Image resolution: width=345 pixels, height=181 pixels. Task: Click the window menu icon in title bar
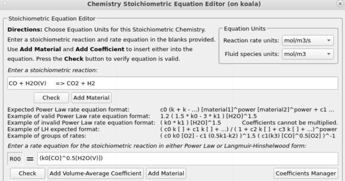[x=5, y=4]
